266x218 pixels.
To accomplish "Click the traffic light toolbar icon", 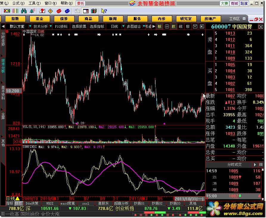I will click(7, 11).
